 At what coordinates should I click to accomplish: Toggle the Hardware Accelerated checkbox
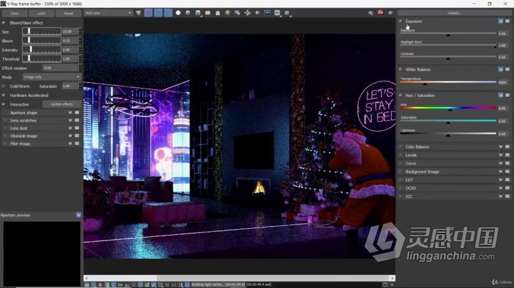[4, 95]
